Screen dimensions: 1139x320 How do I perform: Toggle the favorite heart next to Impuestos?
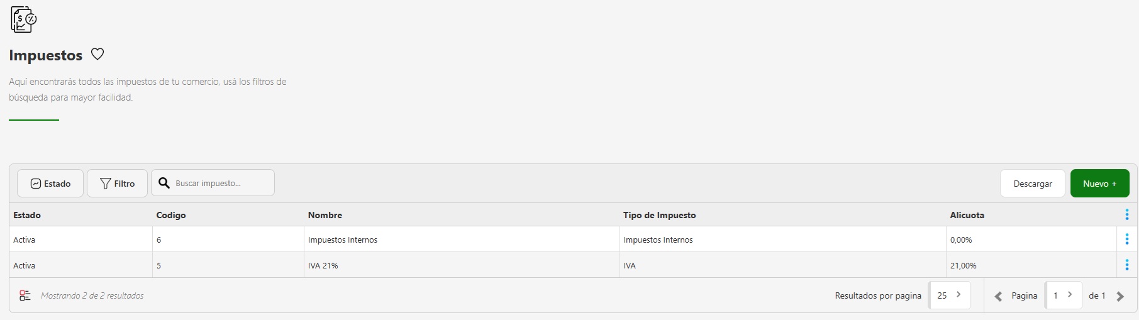[97, 54]
